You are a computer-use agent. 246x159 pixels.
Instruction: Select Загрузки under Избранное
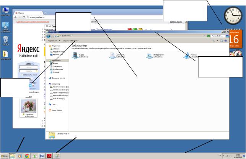pyautogui.click(x=55, y=49)
